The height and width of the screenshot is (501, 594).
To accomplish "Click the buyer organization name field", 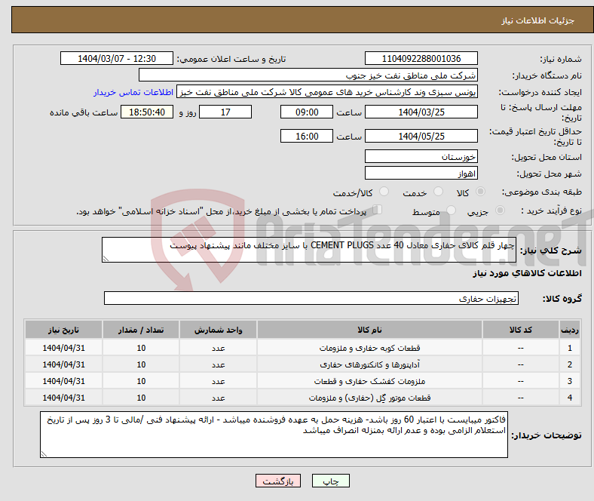I will [x=308, y=75].
